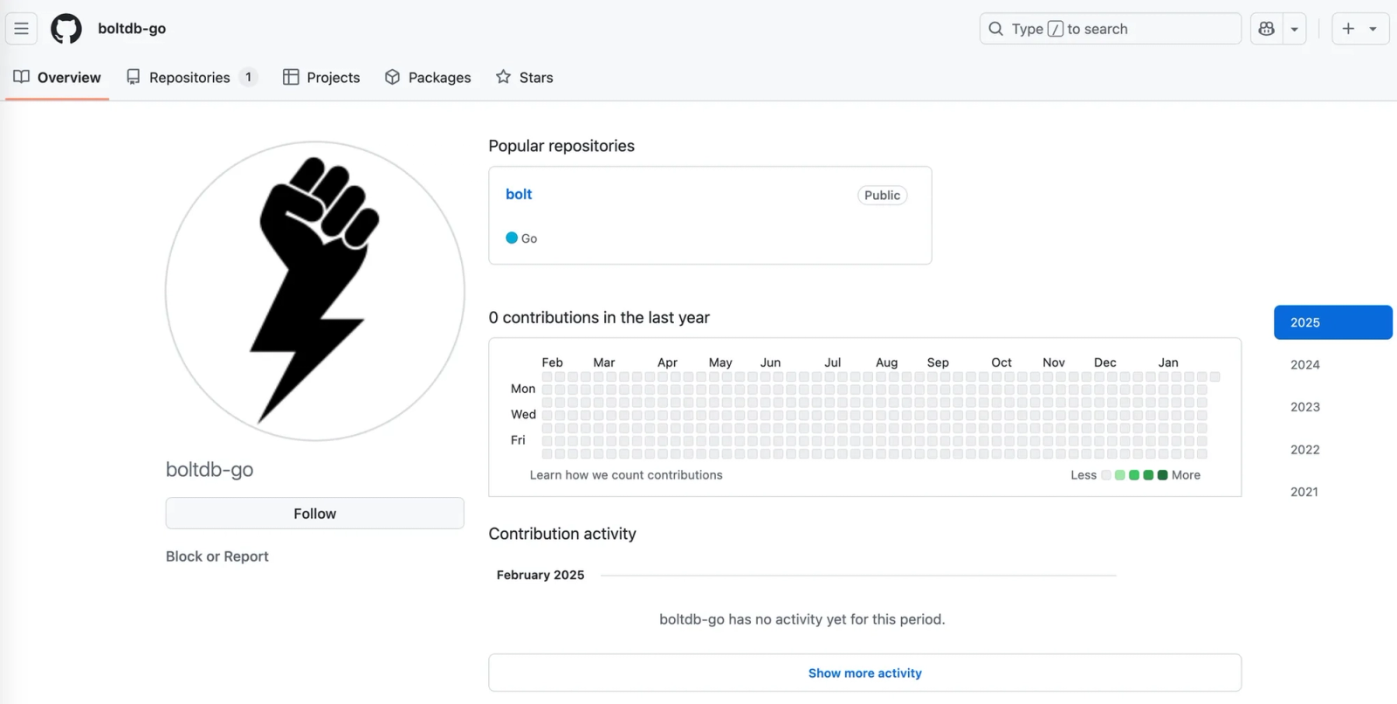
Task: Click the boltdb-go profile avatar
Action: click(x=314, y=291)
